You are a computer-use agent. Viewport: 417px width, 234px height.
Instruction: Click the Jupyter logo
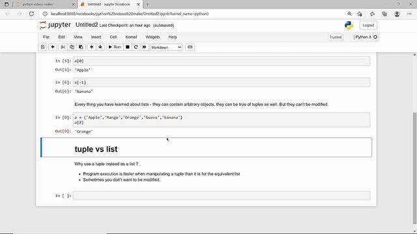click(55, 25)
